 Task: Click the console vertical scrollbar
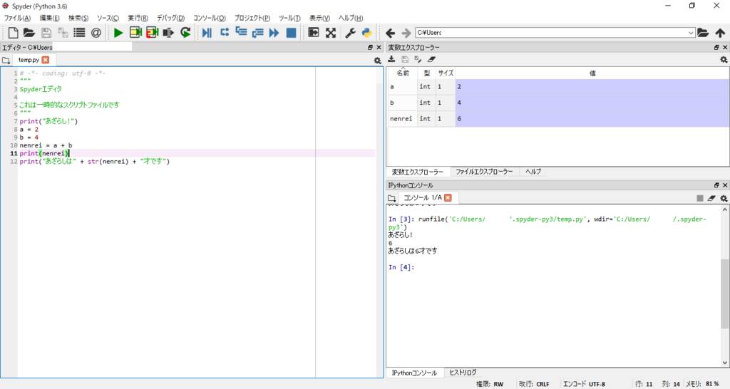[725, 293]
